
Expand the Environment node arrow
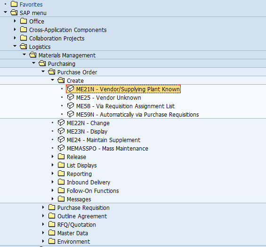coord(43,241)
